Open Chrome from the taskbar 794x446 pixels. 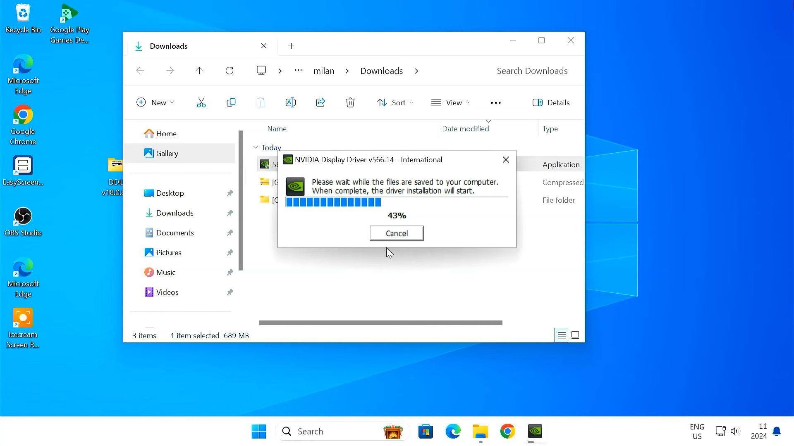coord(507,431)
